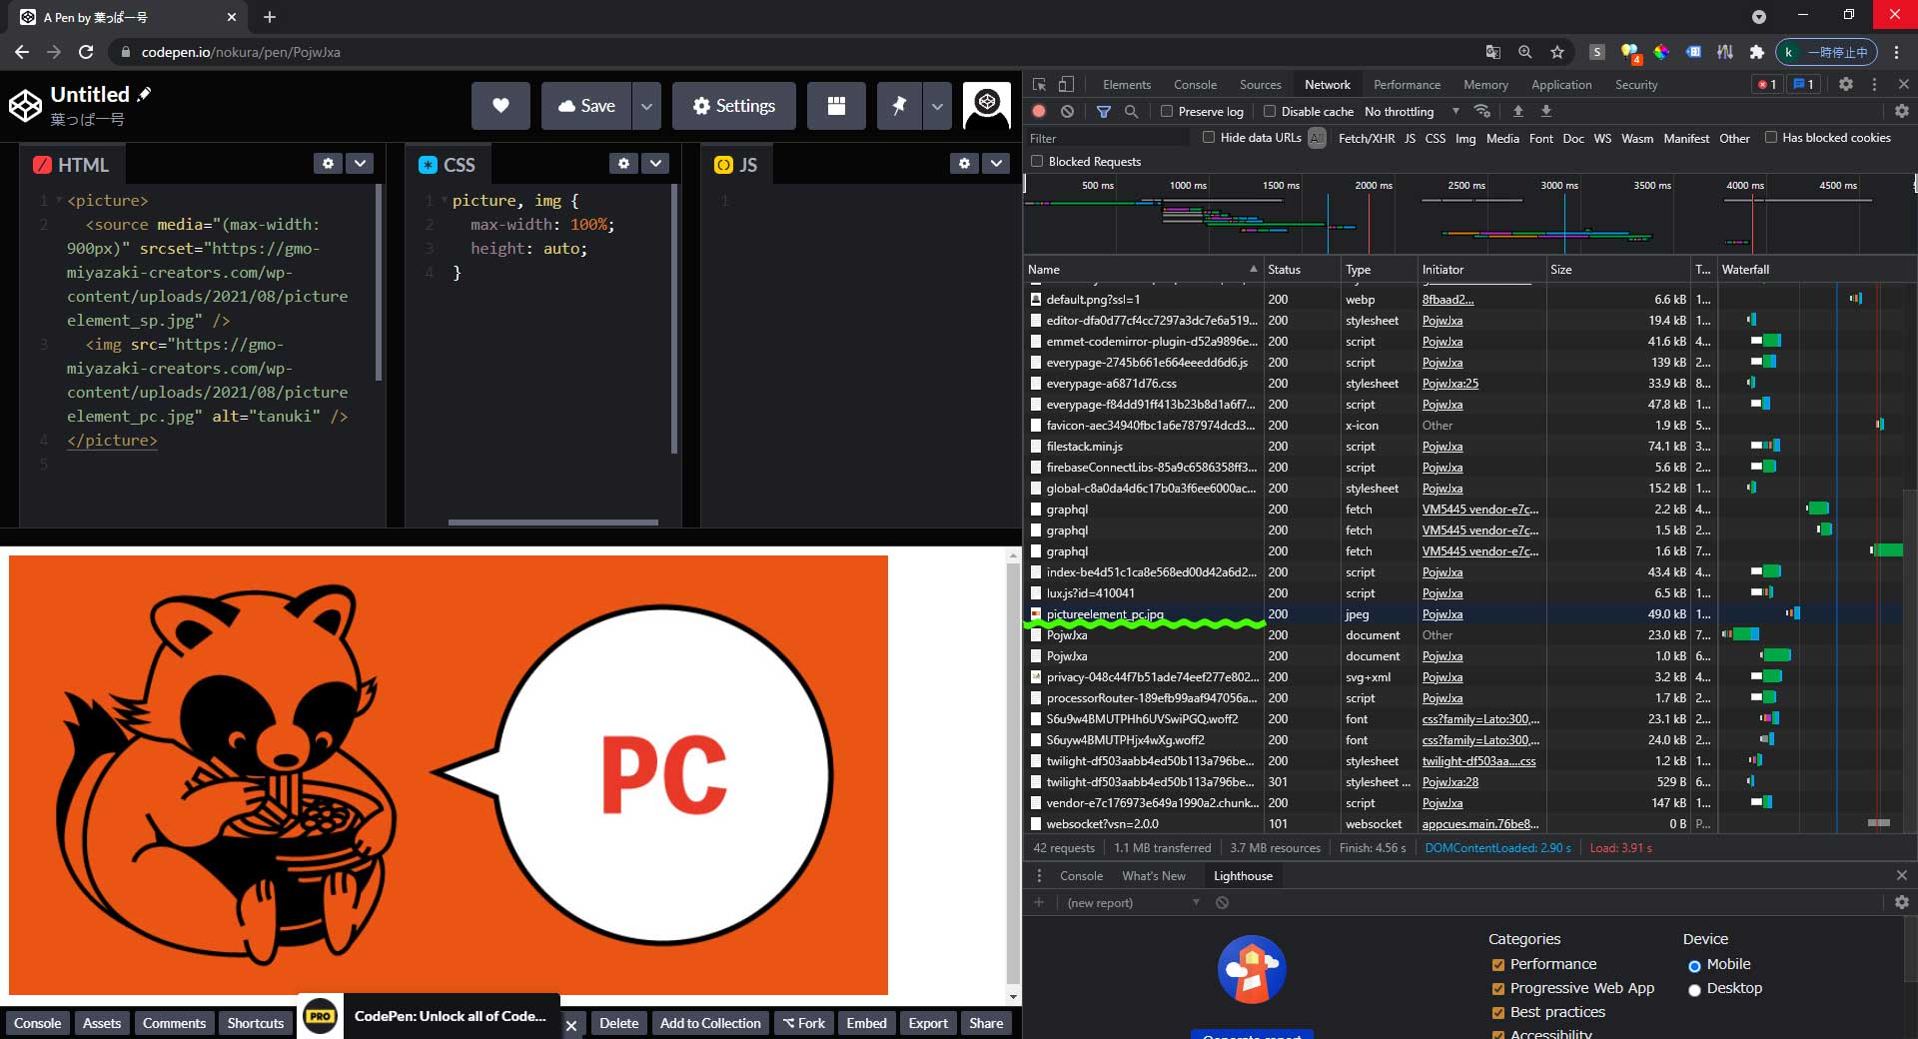This screenshot has height=1039, width=1918.
Task: Check Hide data URLs
Action: (x=1209, y=138)
